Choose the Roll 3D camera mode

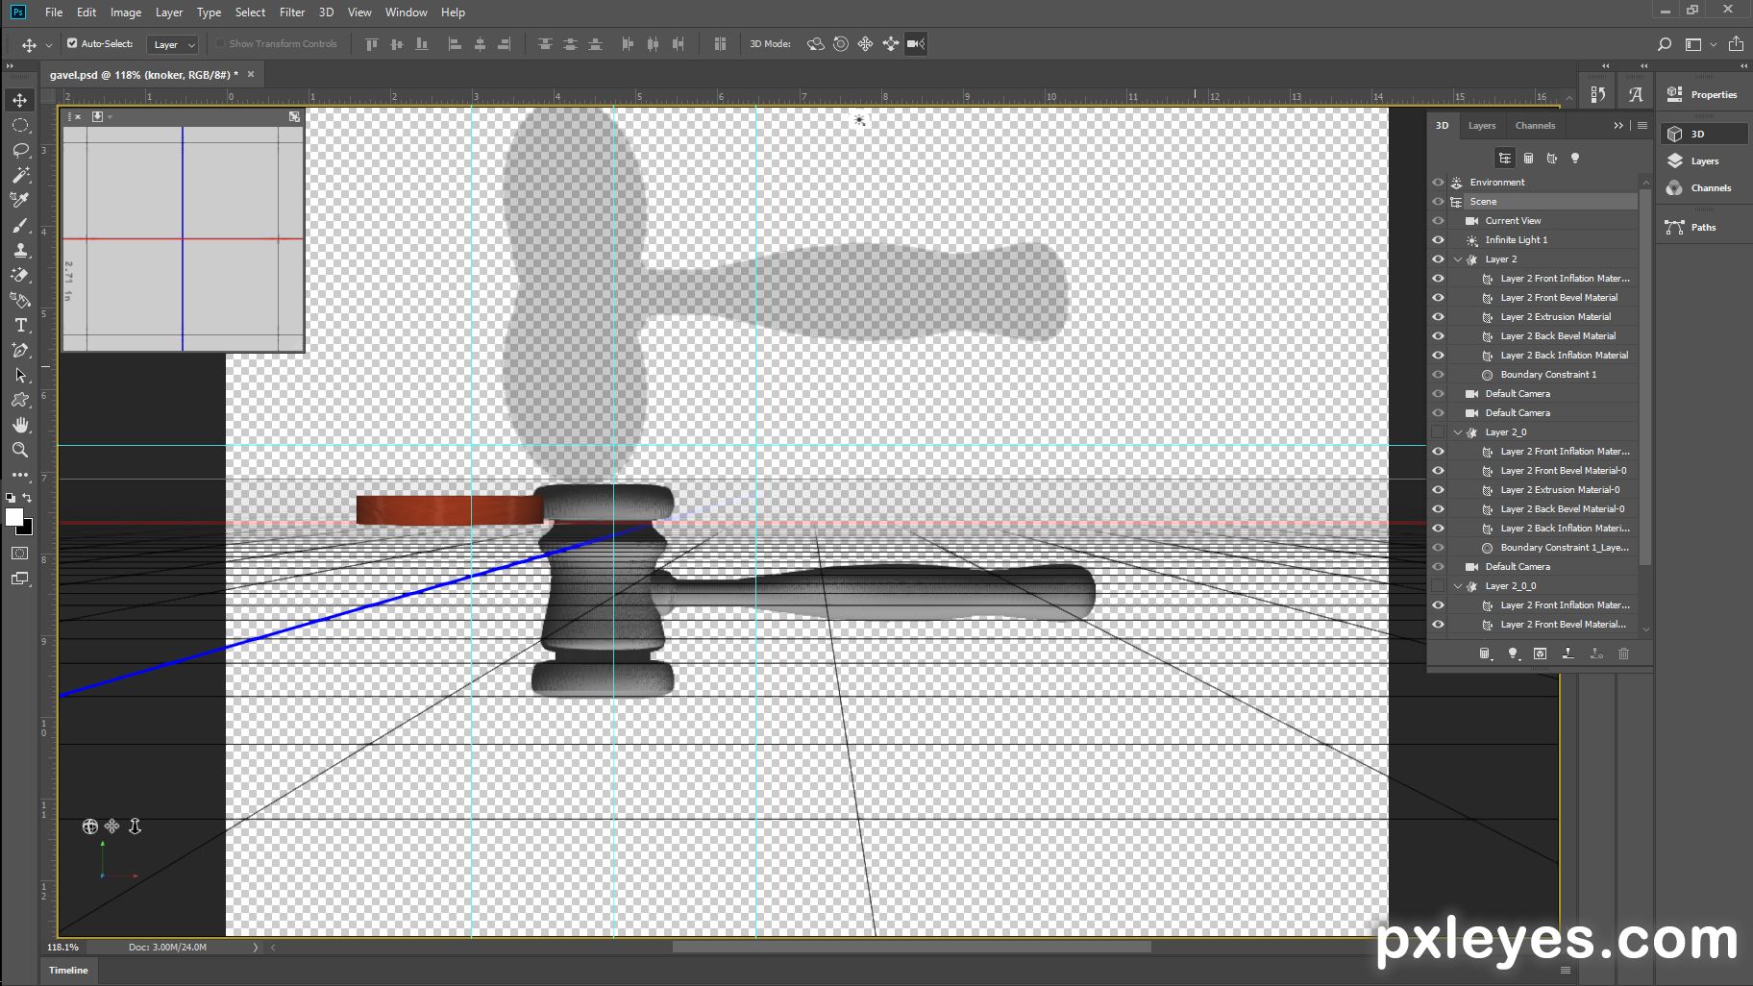coord(841,44)
